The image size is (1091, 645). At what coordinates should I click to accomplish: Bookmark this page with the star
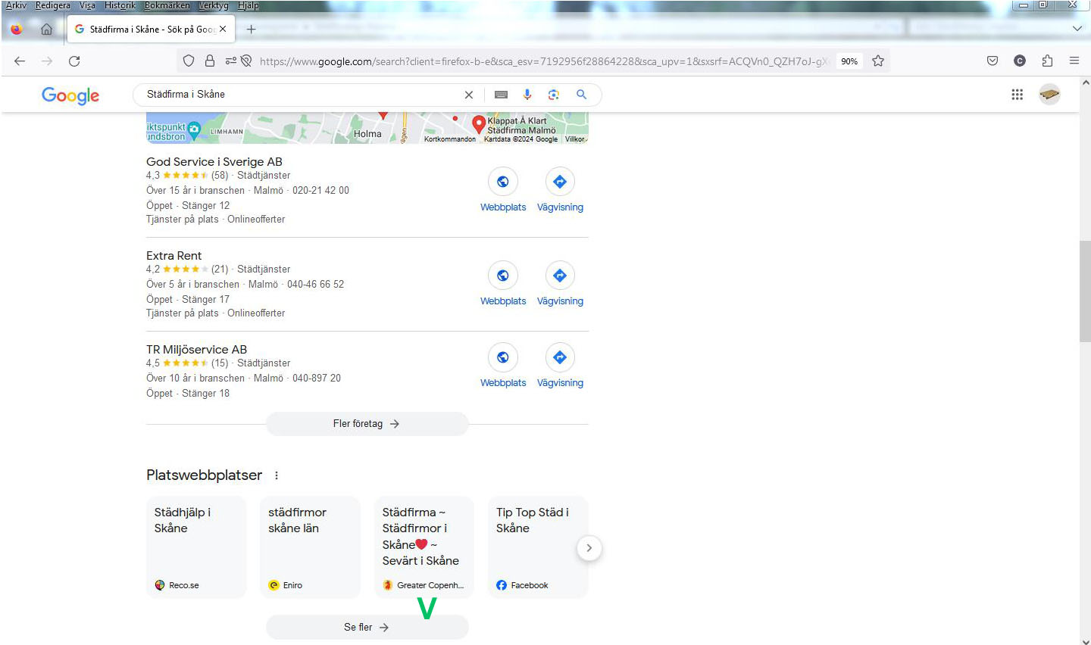pos(878,61)
